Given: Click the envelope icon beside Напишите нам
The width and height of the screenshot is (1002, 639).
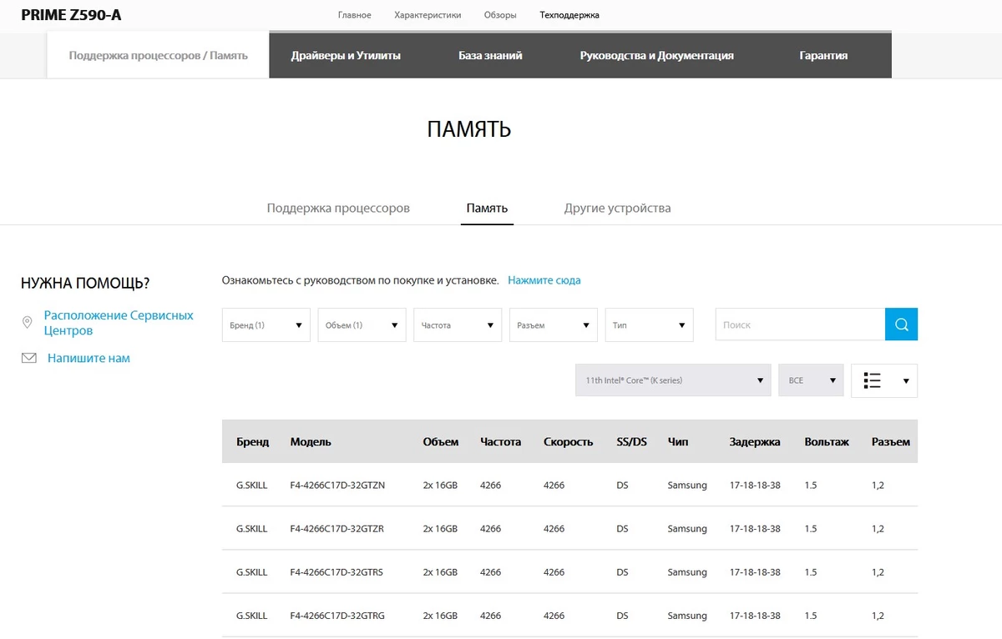Looking at the screenshot, I should pos(29,358).
